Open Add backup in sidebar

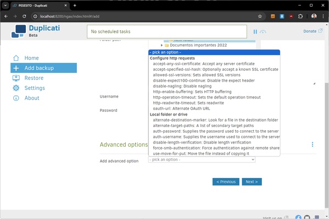tap(43, 68)
